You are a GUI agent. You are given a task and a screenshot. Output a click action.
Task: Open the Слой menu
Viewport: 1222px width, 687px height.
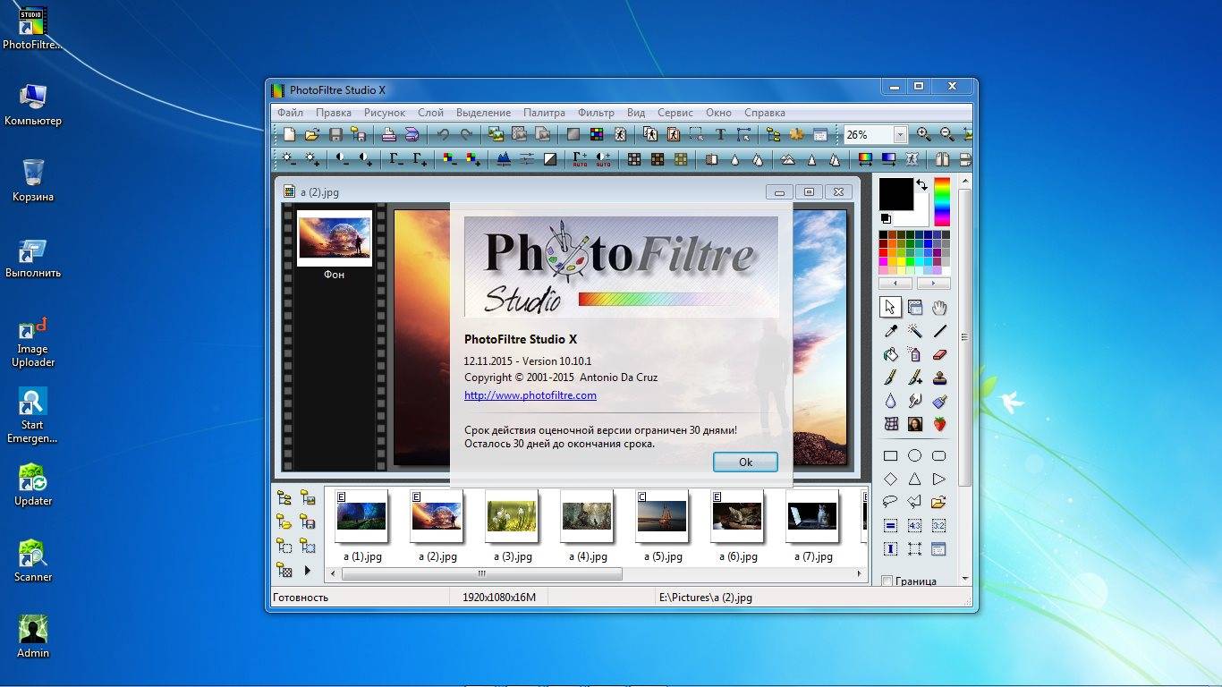pos(430,113)
